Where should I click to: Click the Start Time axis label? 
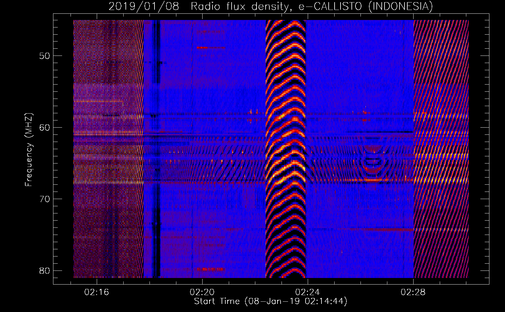[x=271, y=301]
